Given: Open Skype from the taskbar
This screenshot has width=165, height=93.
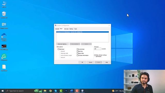Looking at the screenshot, I should [56, 91].
